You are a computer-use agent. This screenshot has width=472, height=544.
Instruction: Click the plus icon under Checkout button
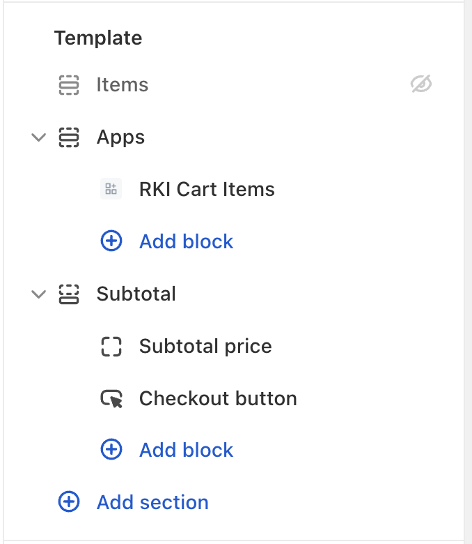click(111, 450)
